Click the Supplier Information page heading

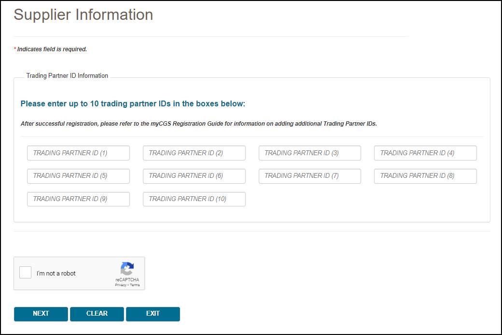pyautogui.click(x=83, y=15)
